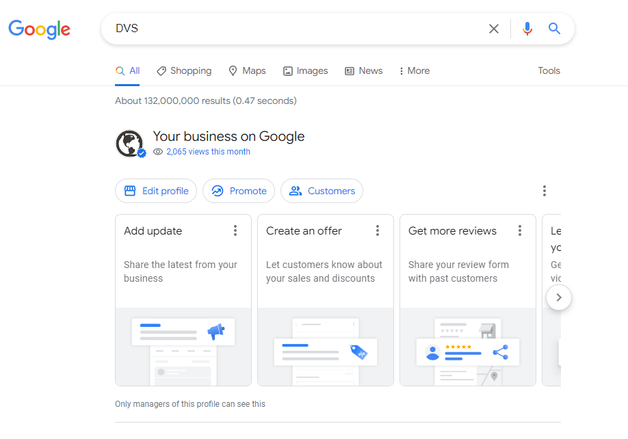The image size is (628, 439).
Task: Click the Your business on Google heading
Action: point(228,137)
